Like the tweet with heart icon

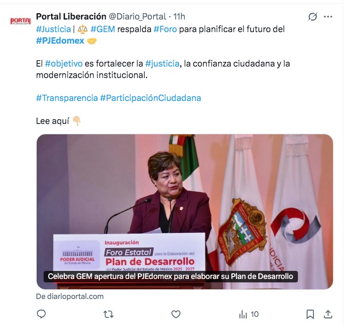click(176, 315)
